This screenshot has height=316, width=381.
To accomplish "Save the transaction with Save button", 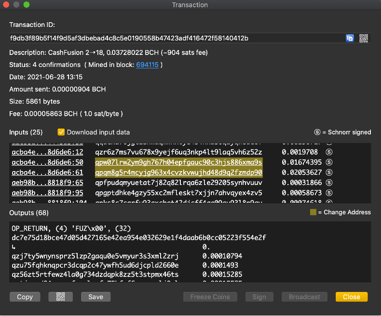I will 95,297.
